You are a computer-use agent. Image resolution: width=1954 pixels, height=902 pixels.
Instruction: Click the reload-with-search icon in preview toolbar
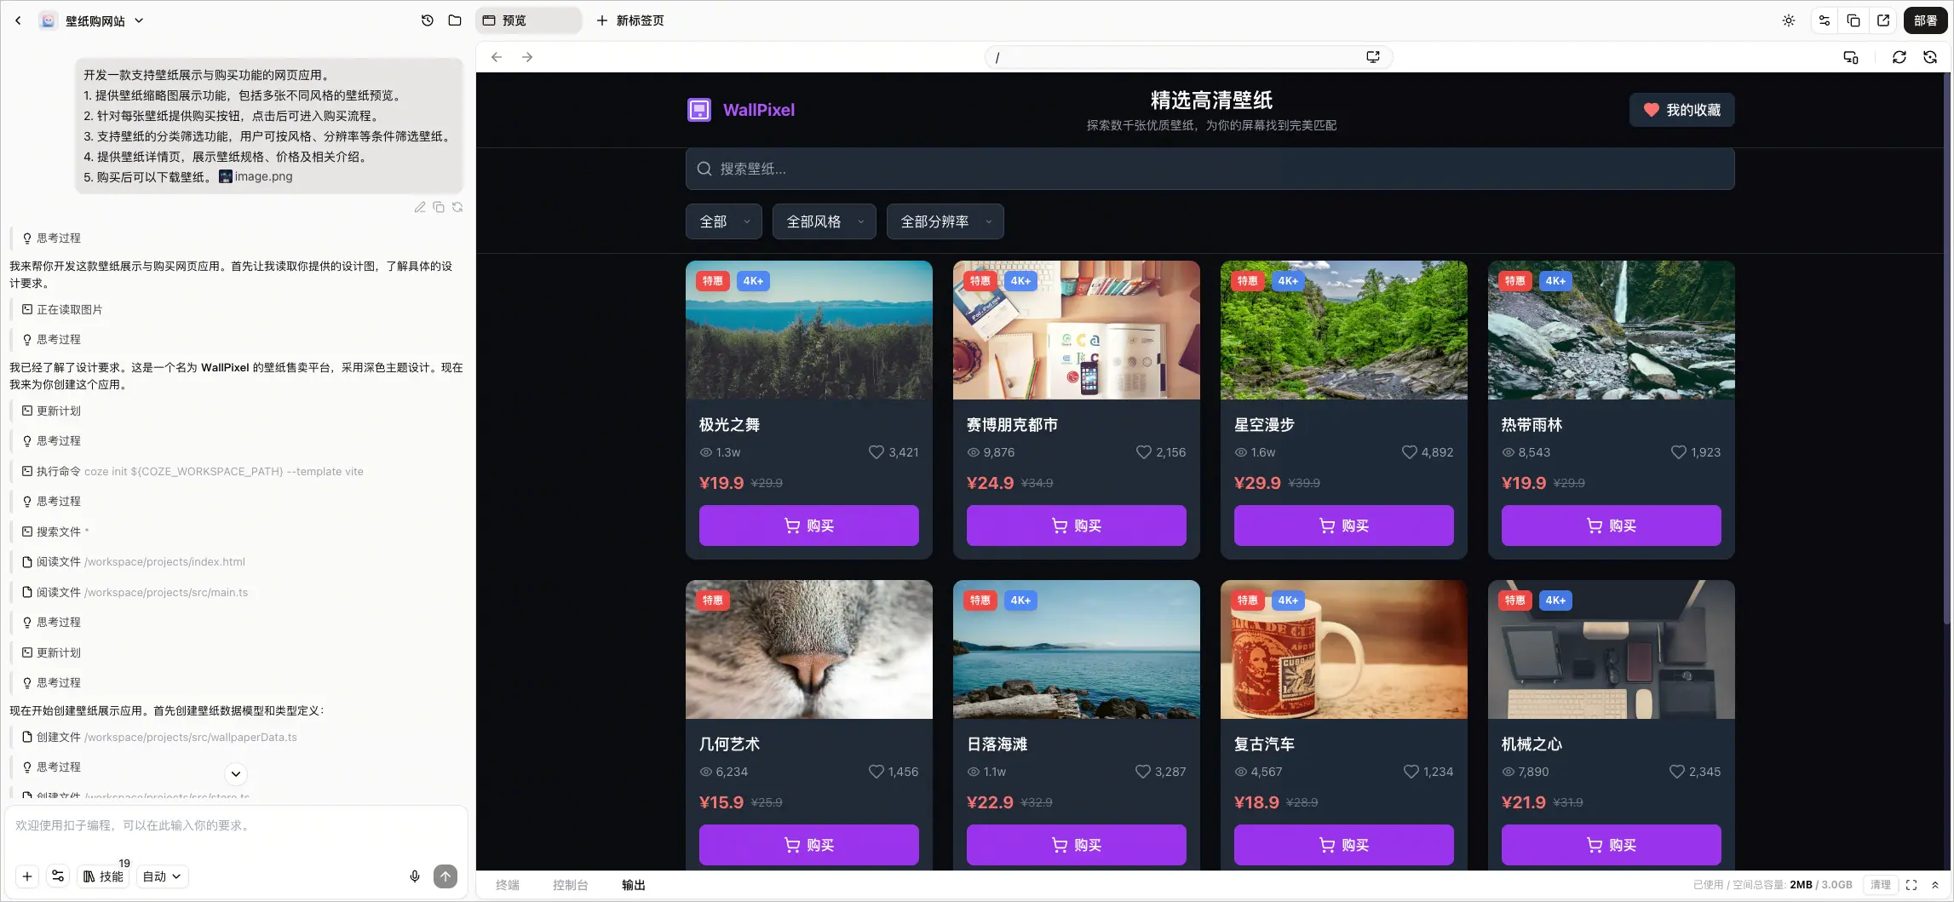click(1930, 57)
